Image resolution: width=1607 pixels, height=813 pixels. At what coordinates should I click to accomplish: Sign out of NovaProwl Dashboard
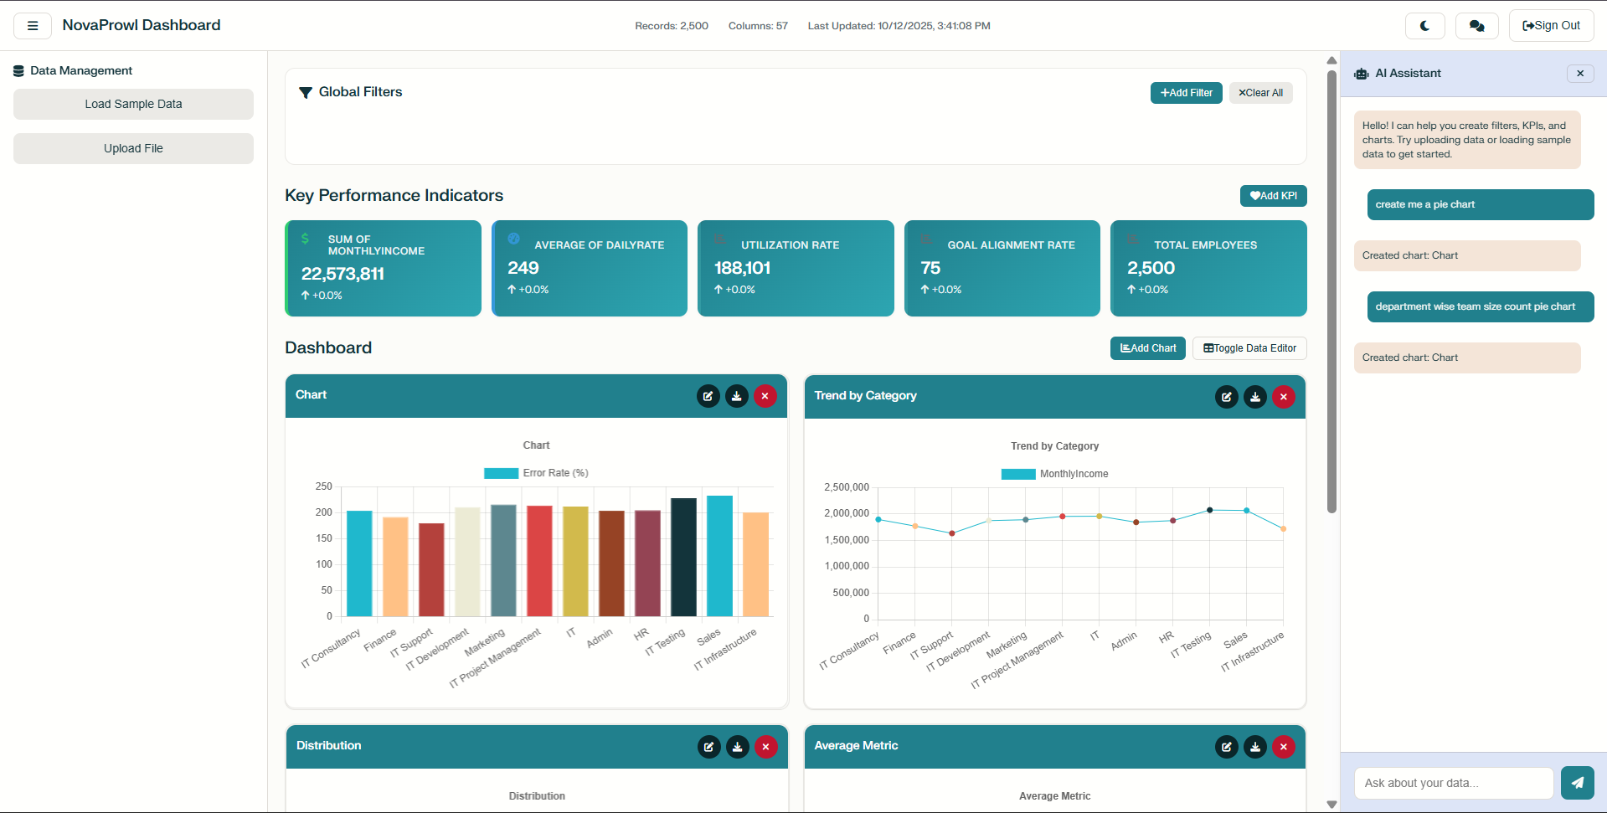coord(1550,25)
